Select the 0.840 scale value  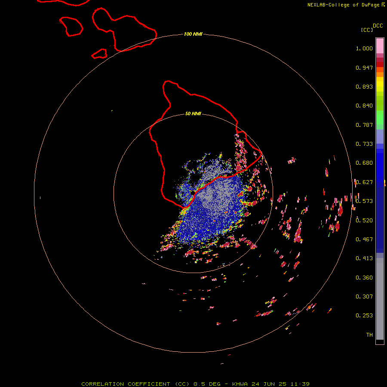click(364, 106)
